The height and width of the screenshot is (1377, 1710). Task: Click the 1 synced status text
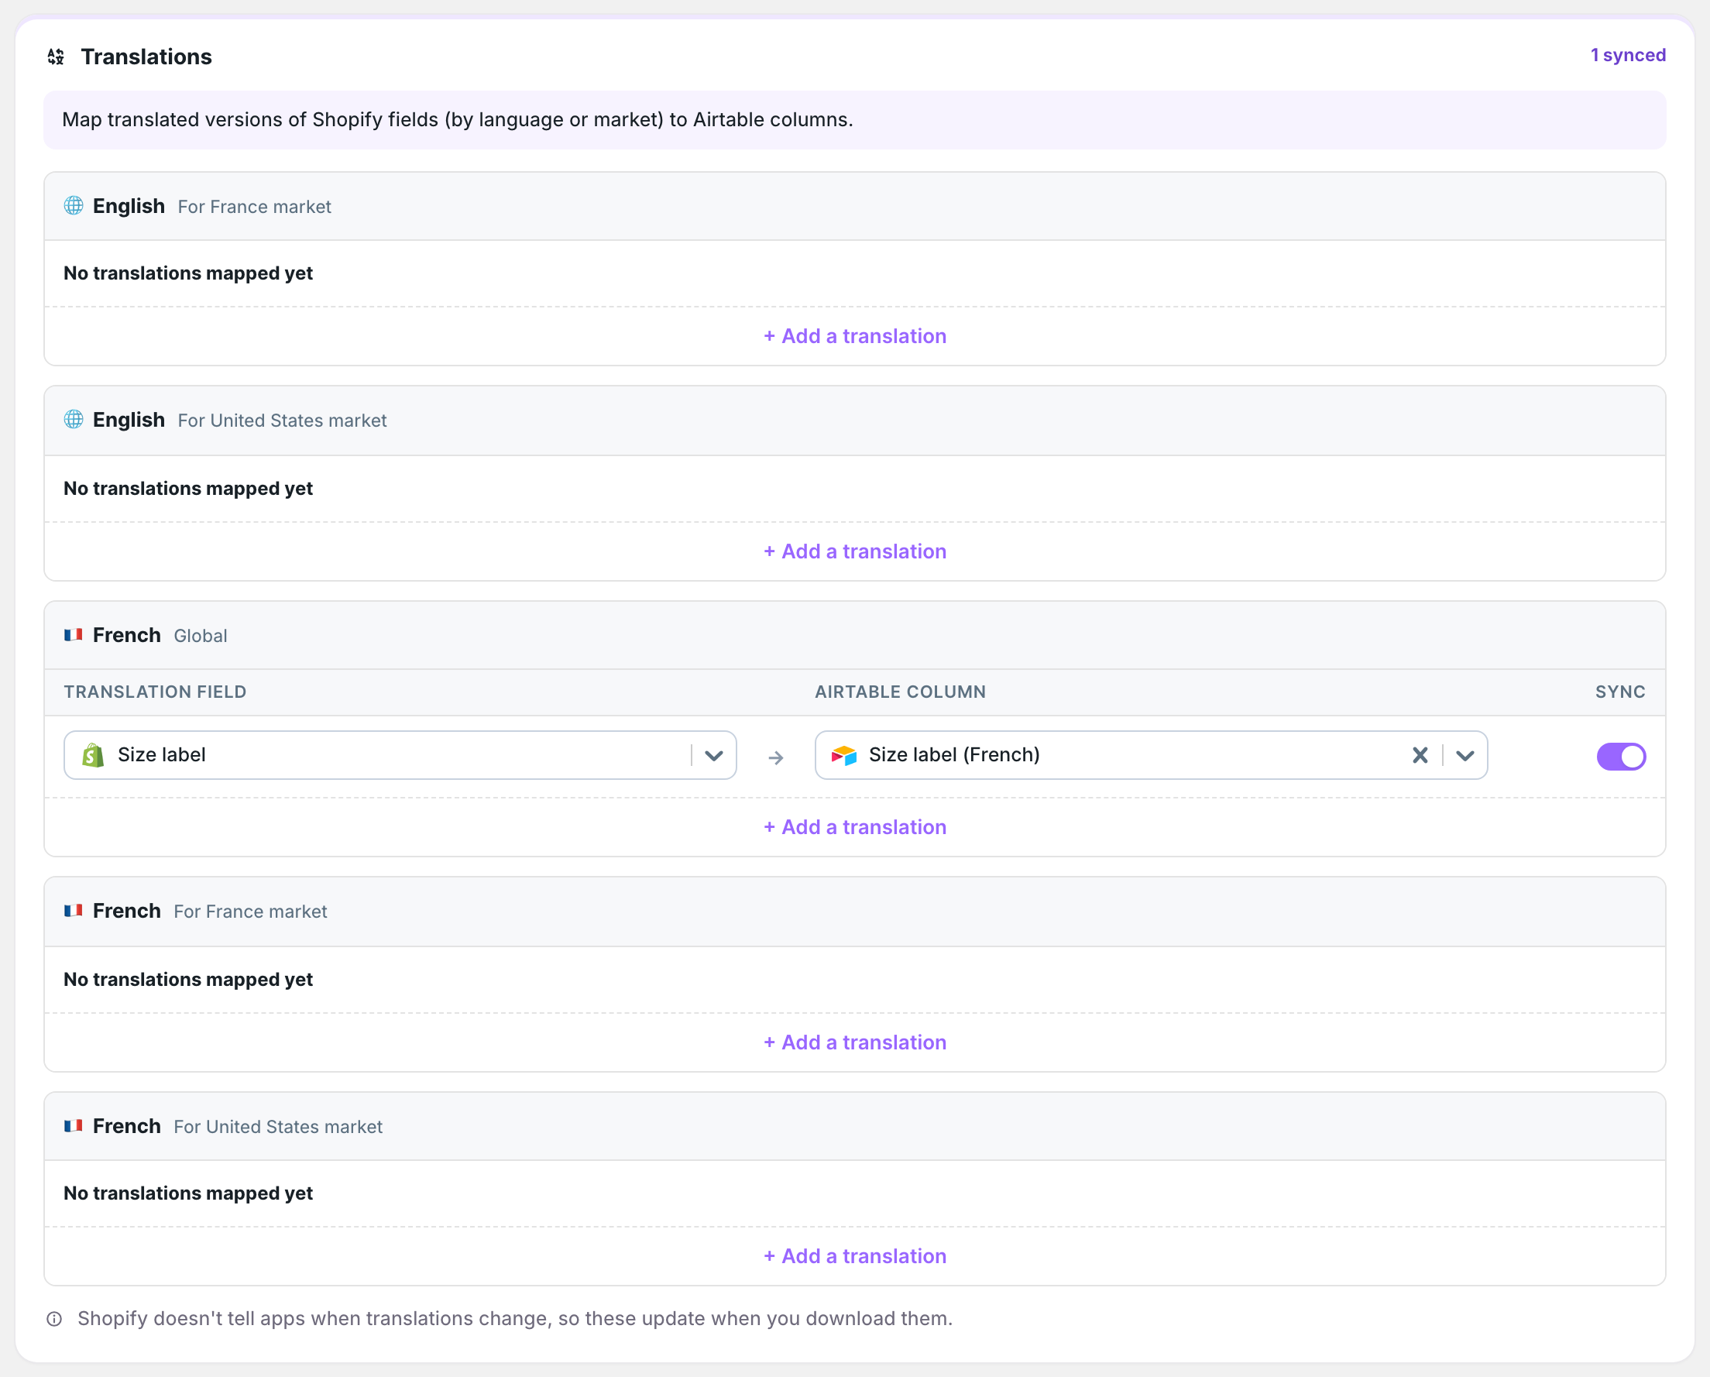pos(1629,56)
